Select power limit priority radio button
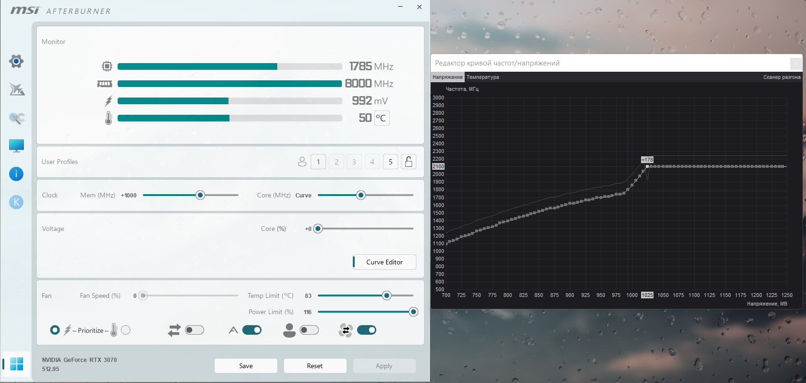Viewport: 806px width, 383px height. 55,330
